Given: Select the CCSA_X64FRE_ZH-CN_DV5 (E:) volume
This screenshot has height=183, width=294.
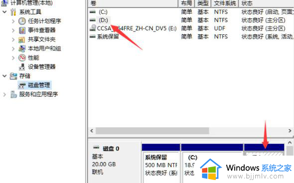Looking at the screenshot, I should point(137,28).
